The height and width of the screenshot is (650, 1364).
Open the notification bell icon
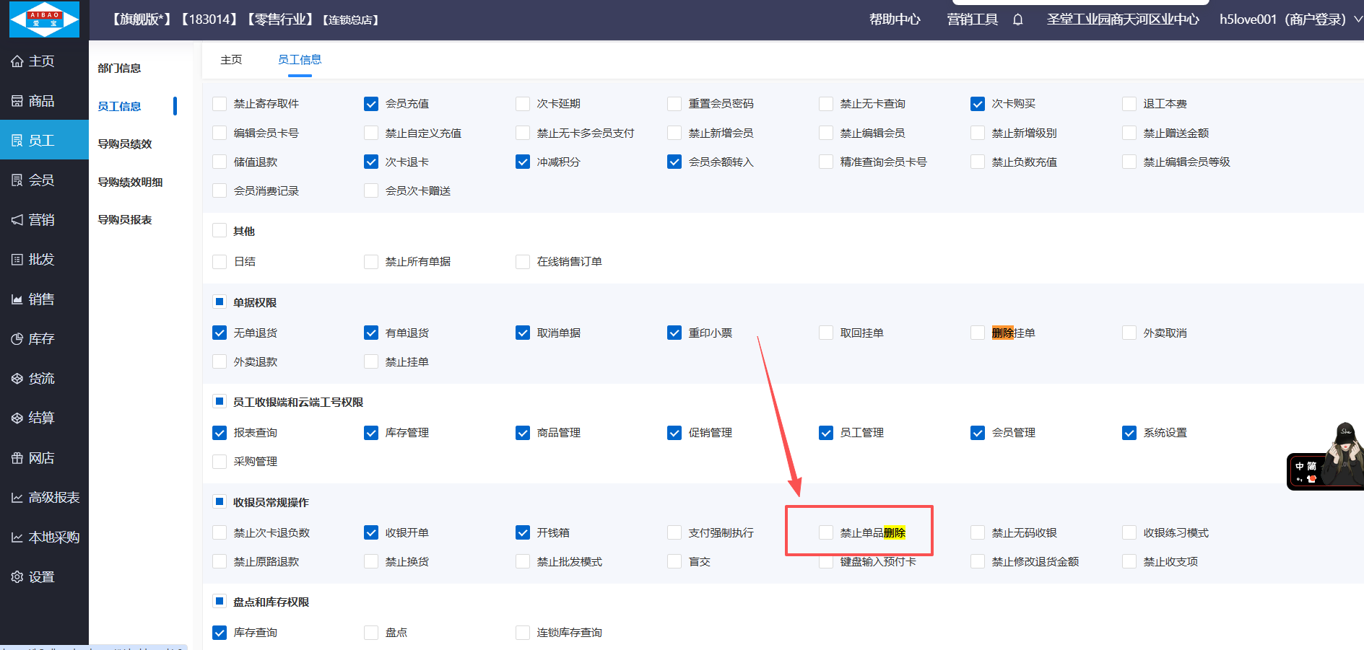1017,19
